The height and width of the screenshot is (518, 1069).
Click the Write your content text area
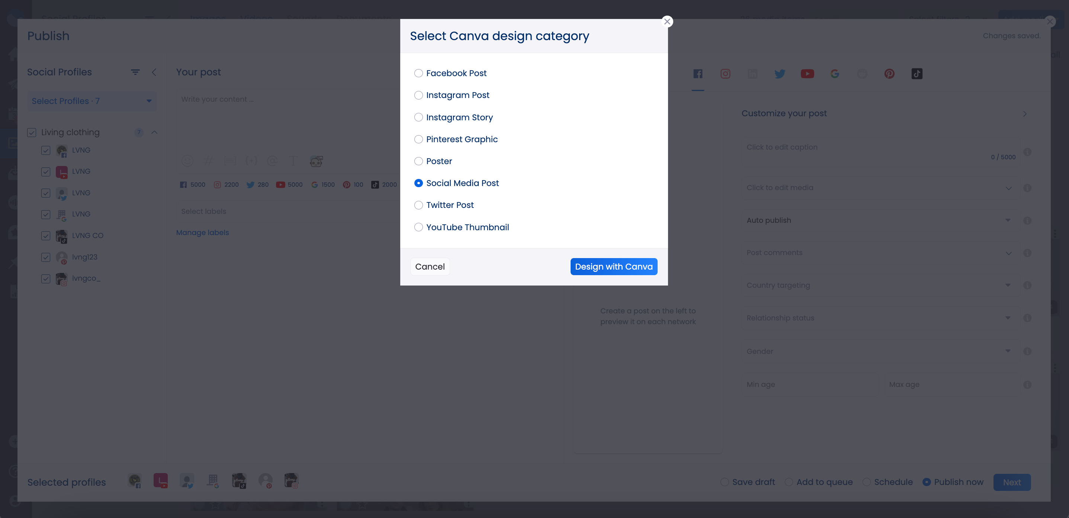[286, 120]
